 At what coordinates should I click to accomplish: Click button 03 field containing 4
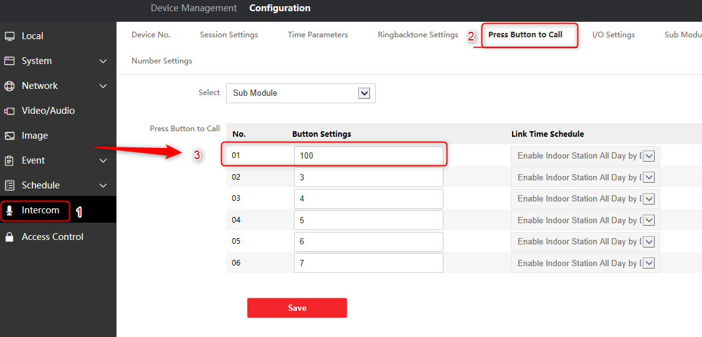[369, 199]
